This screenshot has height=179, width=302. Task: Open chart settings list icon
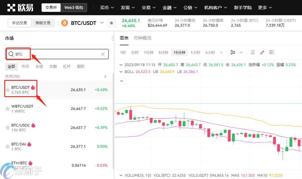(272, 52)
